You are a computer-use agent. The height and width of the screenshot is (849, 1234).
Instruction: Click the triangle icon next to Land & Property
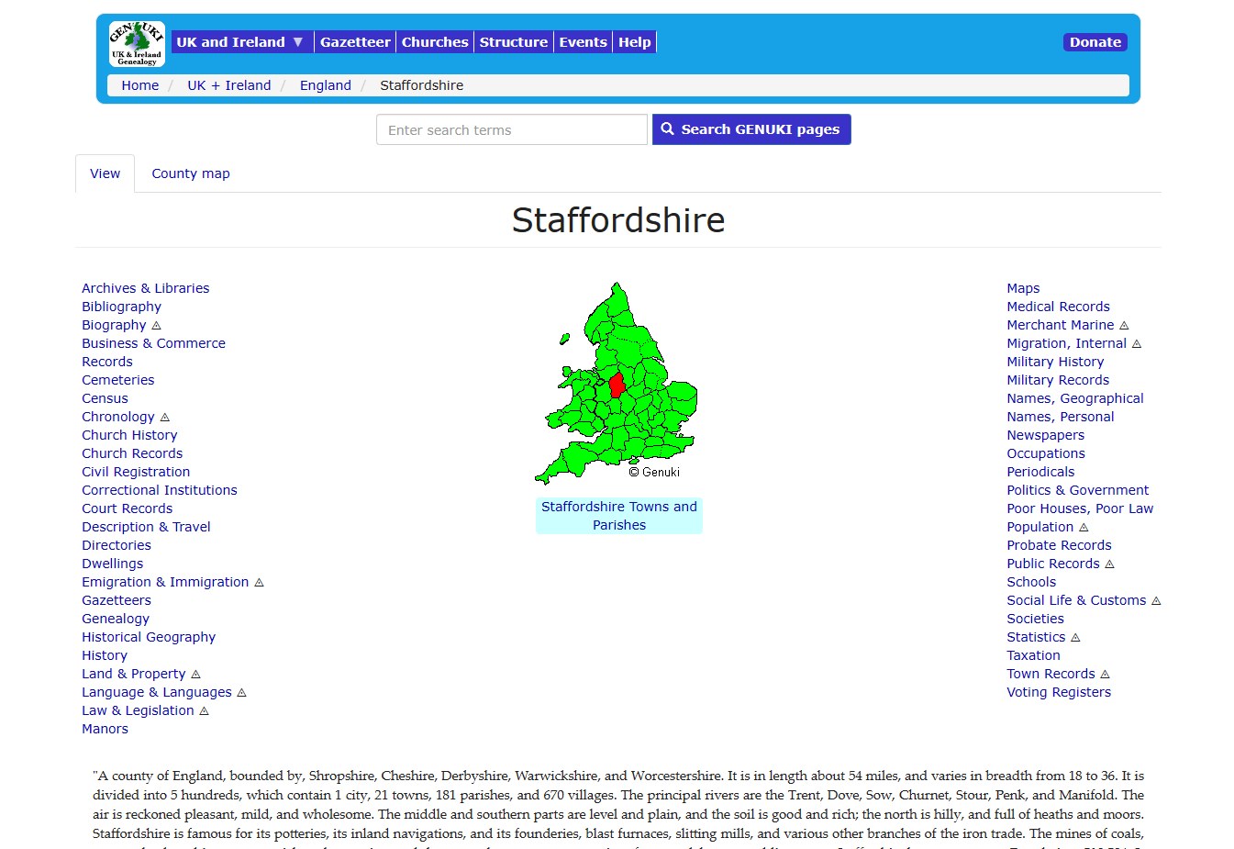click(x=195, y=675)
